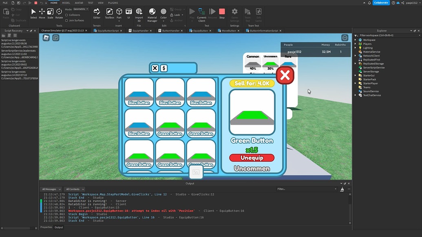Viewport: 422px width, 237px height.
Task: Click the Sell for 4.0K button
Action: 252,83
